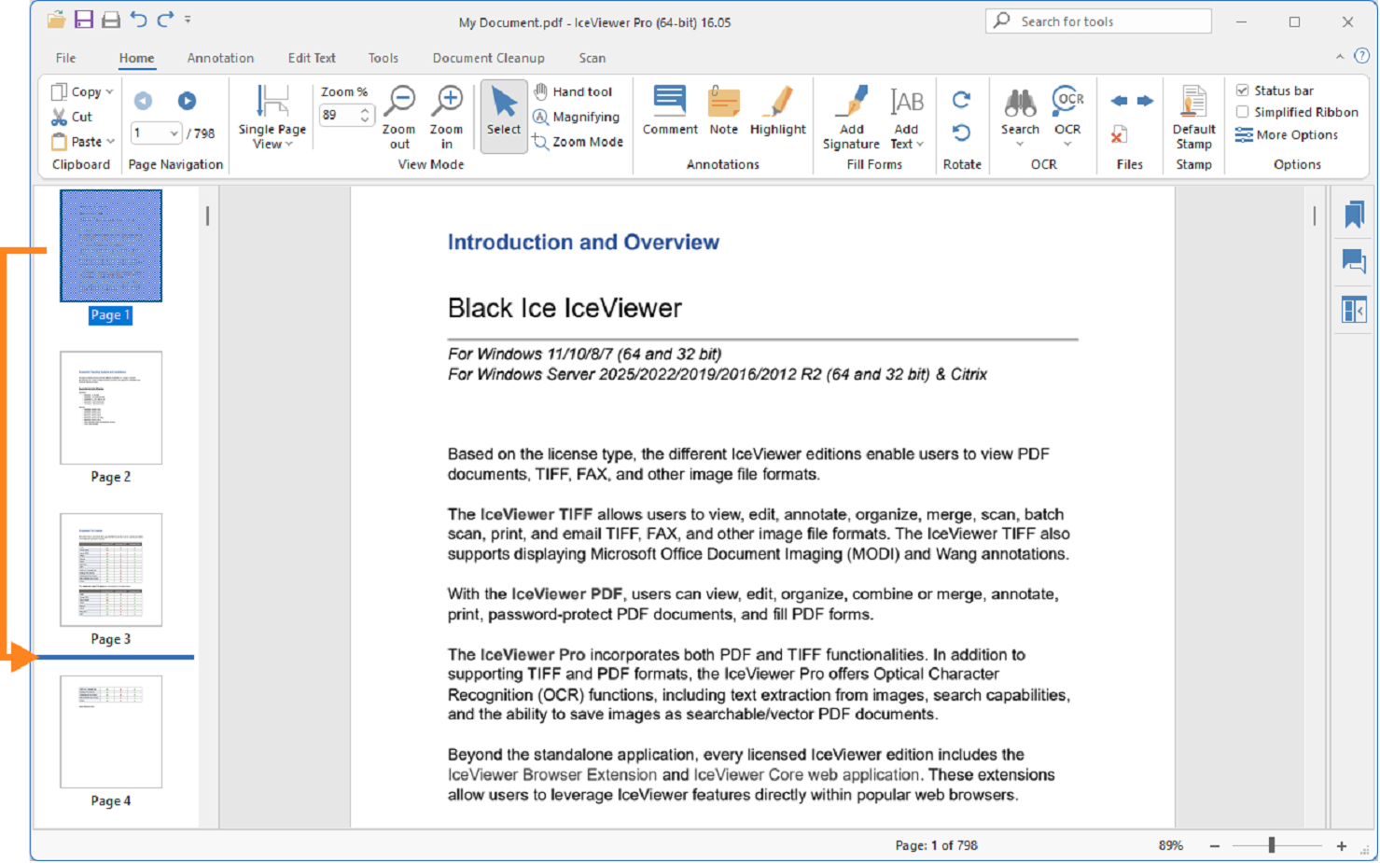The width and height of the screenshot is (1380, 863).
Task: Add a Comment annotation
Action: (670, 110)
